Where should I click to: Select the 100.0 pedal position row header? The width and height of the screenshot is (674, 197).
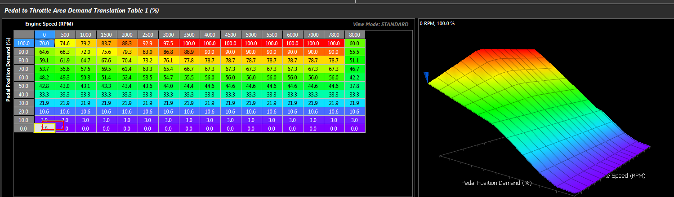24,44
